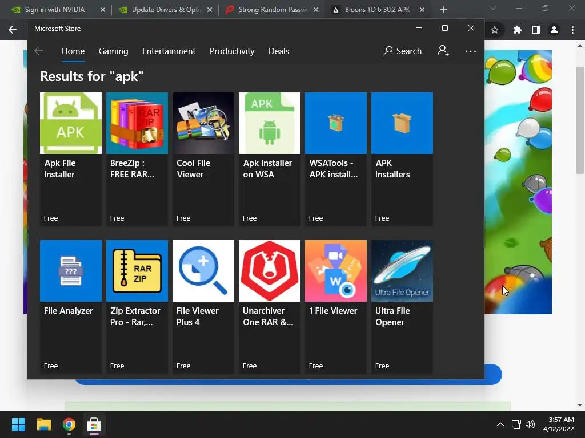The height and width of the screenshot is (438, 585).
Task: Click Search in Microsoft Store
Action: (402, 51)
